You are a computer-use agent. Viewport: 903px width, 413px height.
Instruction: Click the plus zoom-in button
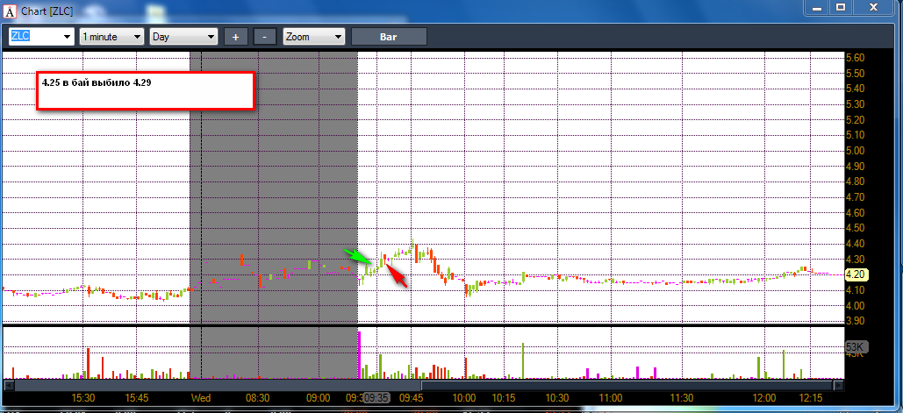pos(235,36)
